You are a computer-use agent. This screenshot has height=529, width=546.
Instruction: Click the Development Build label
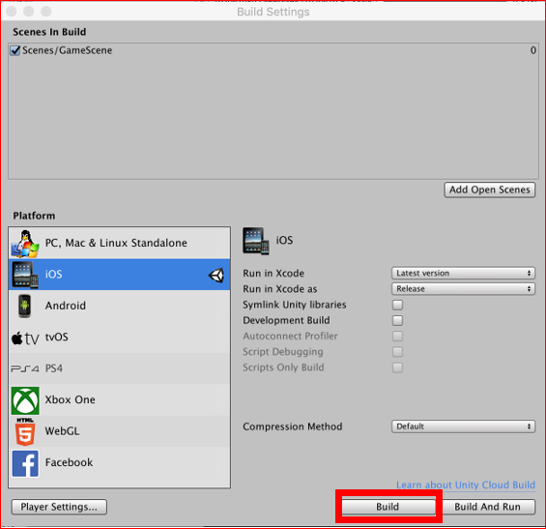pyautogui.click(x=286, y=321)
